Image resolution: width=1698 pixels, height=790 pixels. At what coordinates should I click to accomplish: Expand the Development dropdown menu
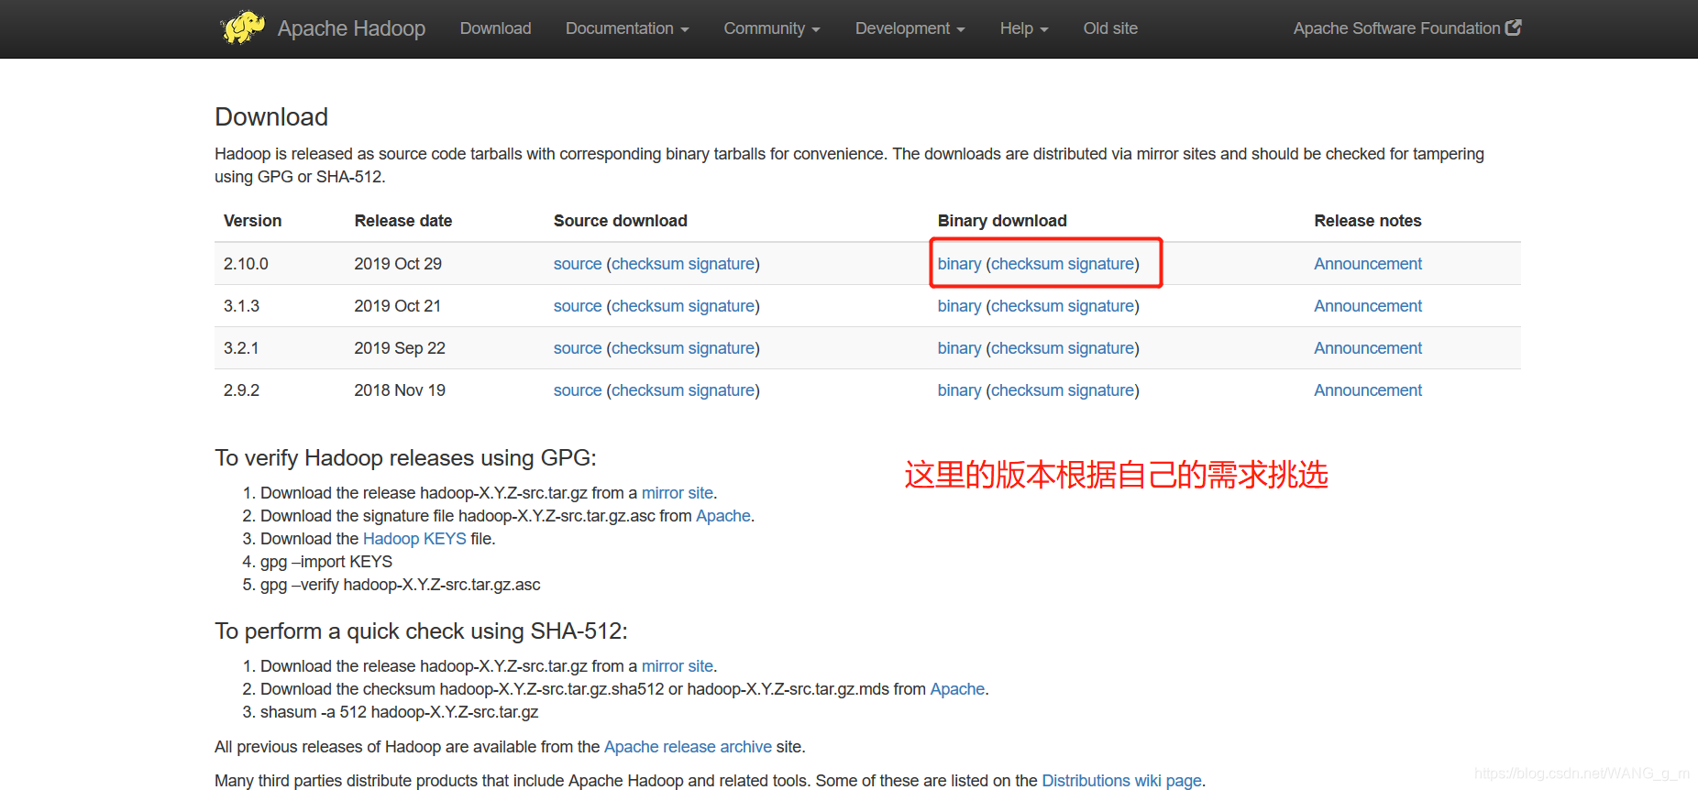[910, 28]
